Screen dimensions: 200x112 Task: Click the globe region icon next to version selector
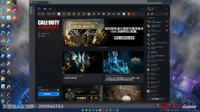[58, 90]
